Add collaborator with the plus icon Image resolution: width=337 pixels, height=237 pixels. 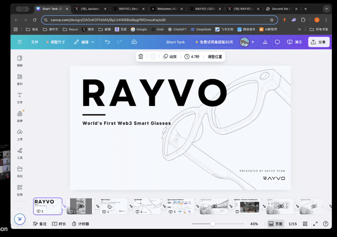(253, 42)
